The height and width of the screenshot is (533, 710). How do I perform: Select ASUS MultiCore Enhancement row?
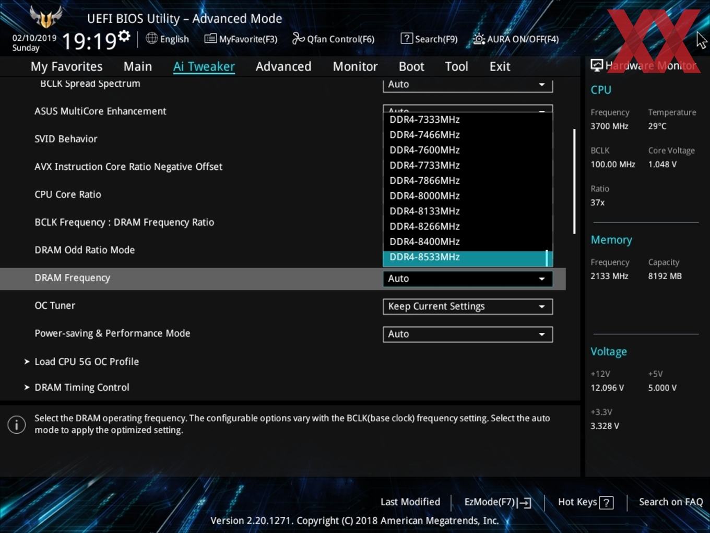[x=100, y=111]
